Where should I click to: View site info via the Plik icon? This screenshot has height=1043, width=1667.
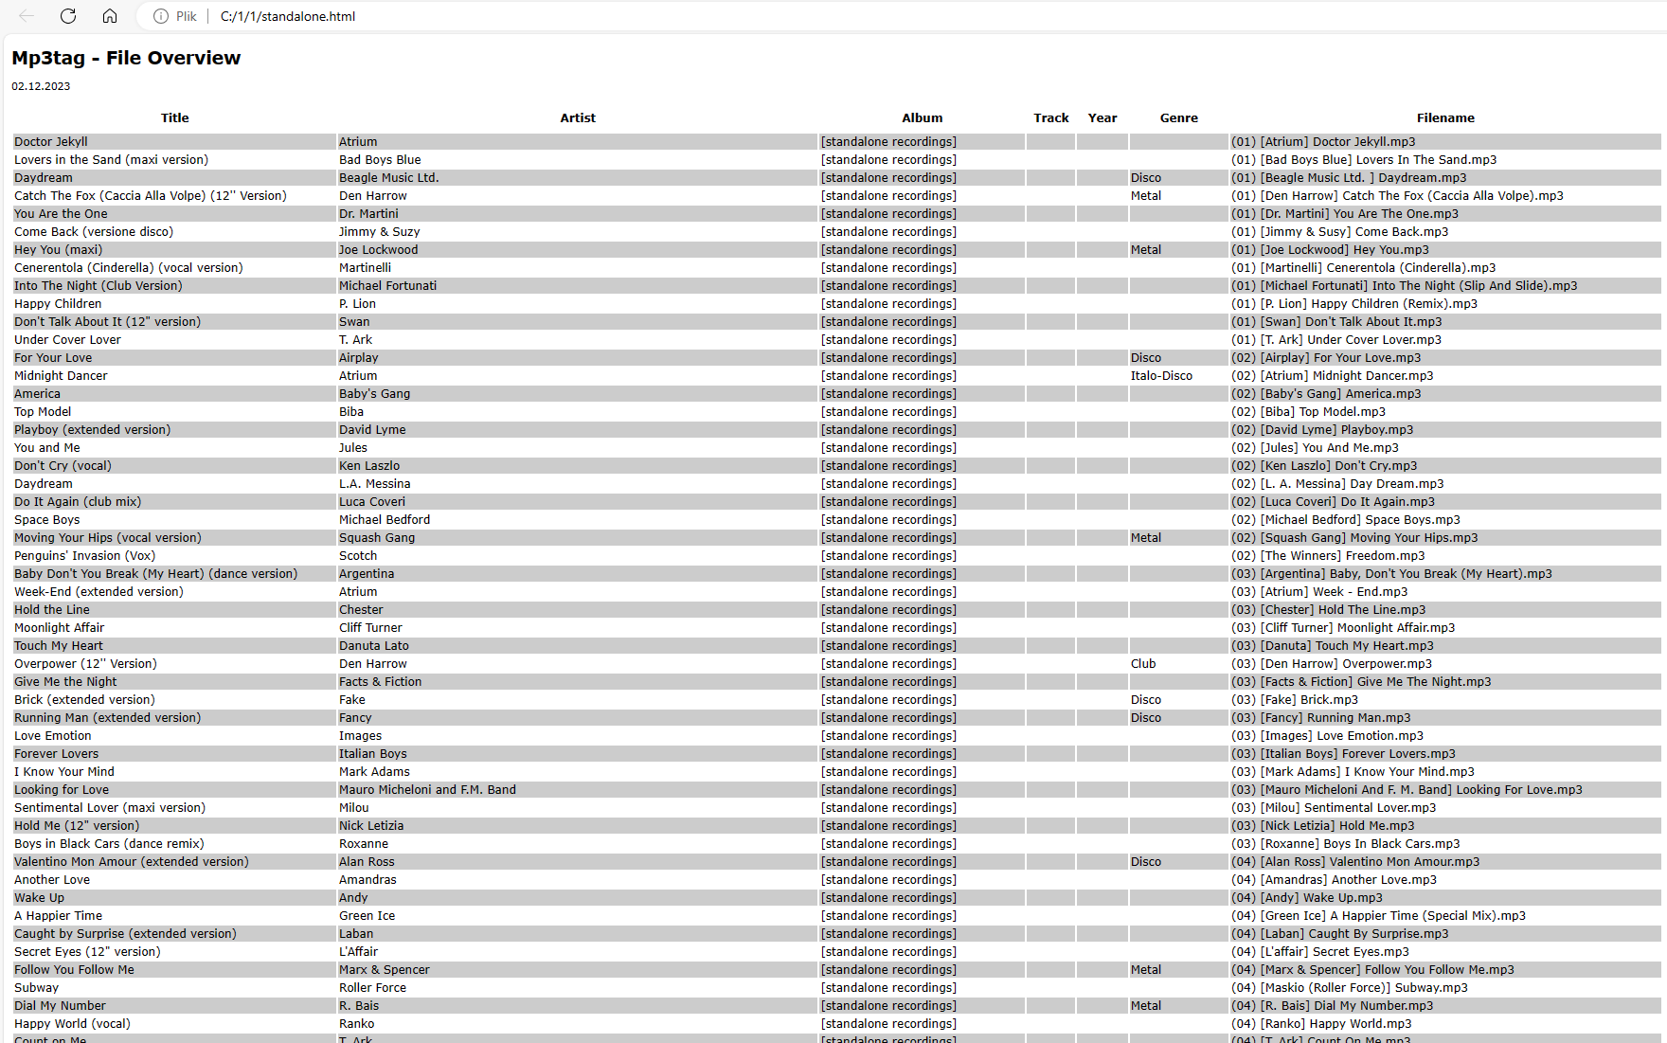point(175,16)
